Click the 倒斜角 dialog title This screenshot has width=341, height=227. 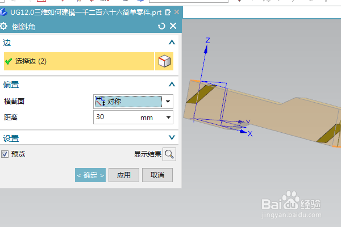(24, 27)
